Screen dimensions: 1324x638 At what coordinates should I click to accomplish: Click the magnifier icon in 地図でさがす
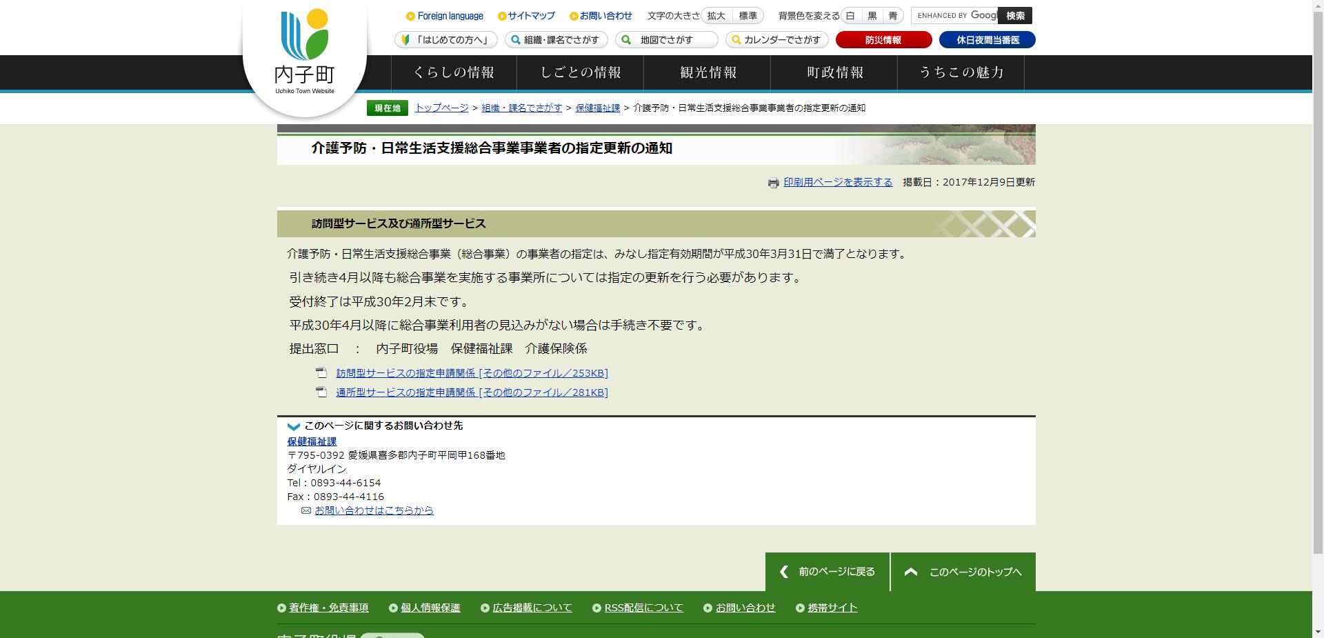tap(625, 40)
